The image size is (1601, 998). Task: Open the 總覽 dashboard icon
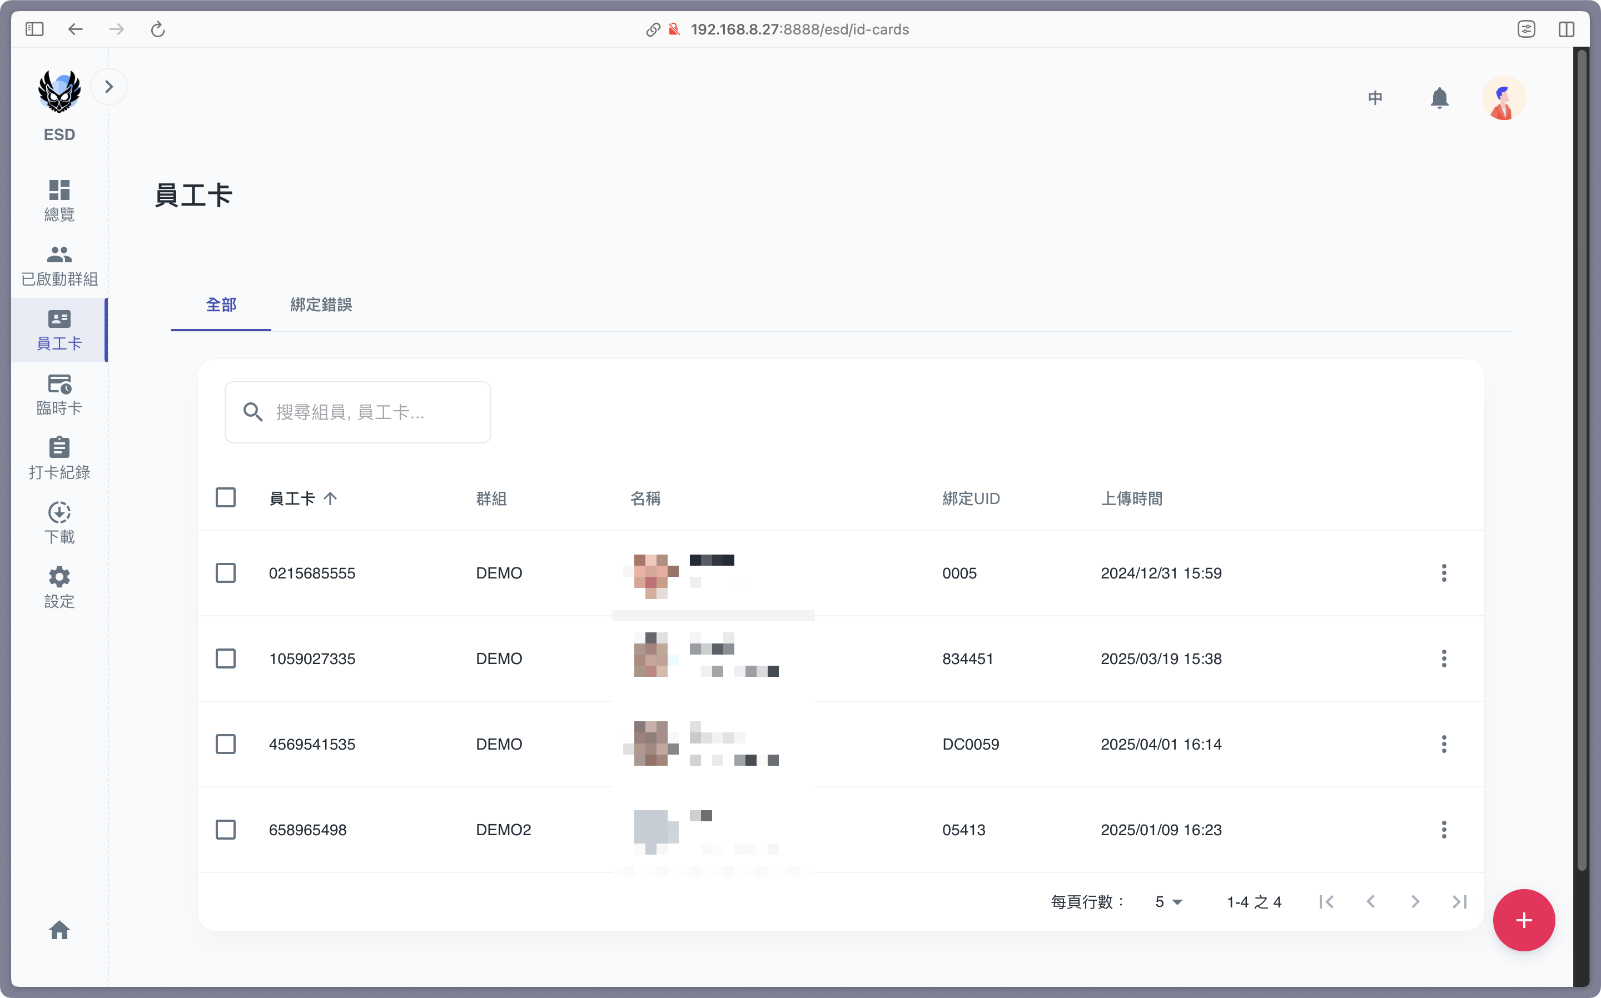(x=59, y=200)
